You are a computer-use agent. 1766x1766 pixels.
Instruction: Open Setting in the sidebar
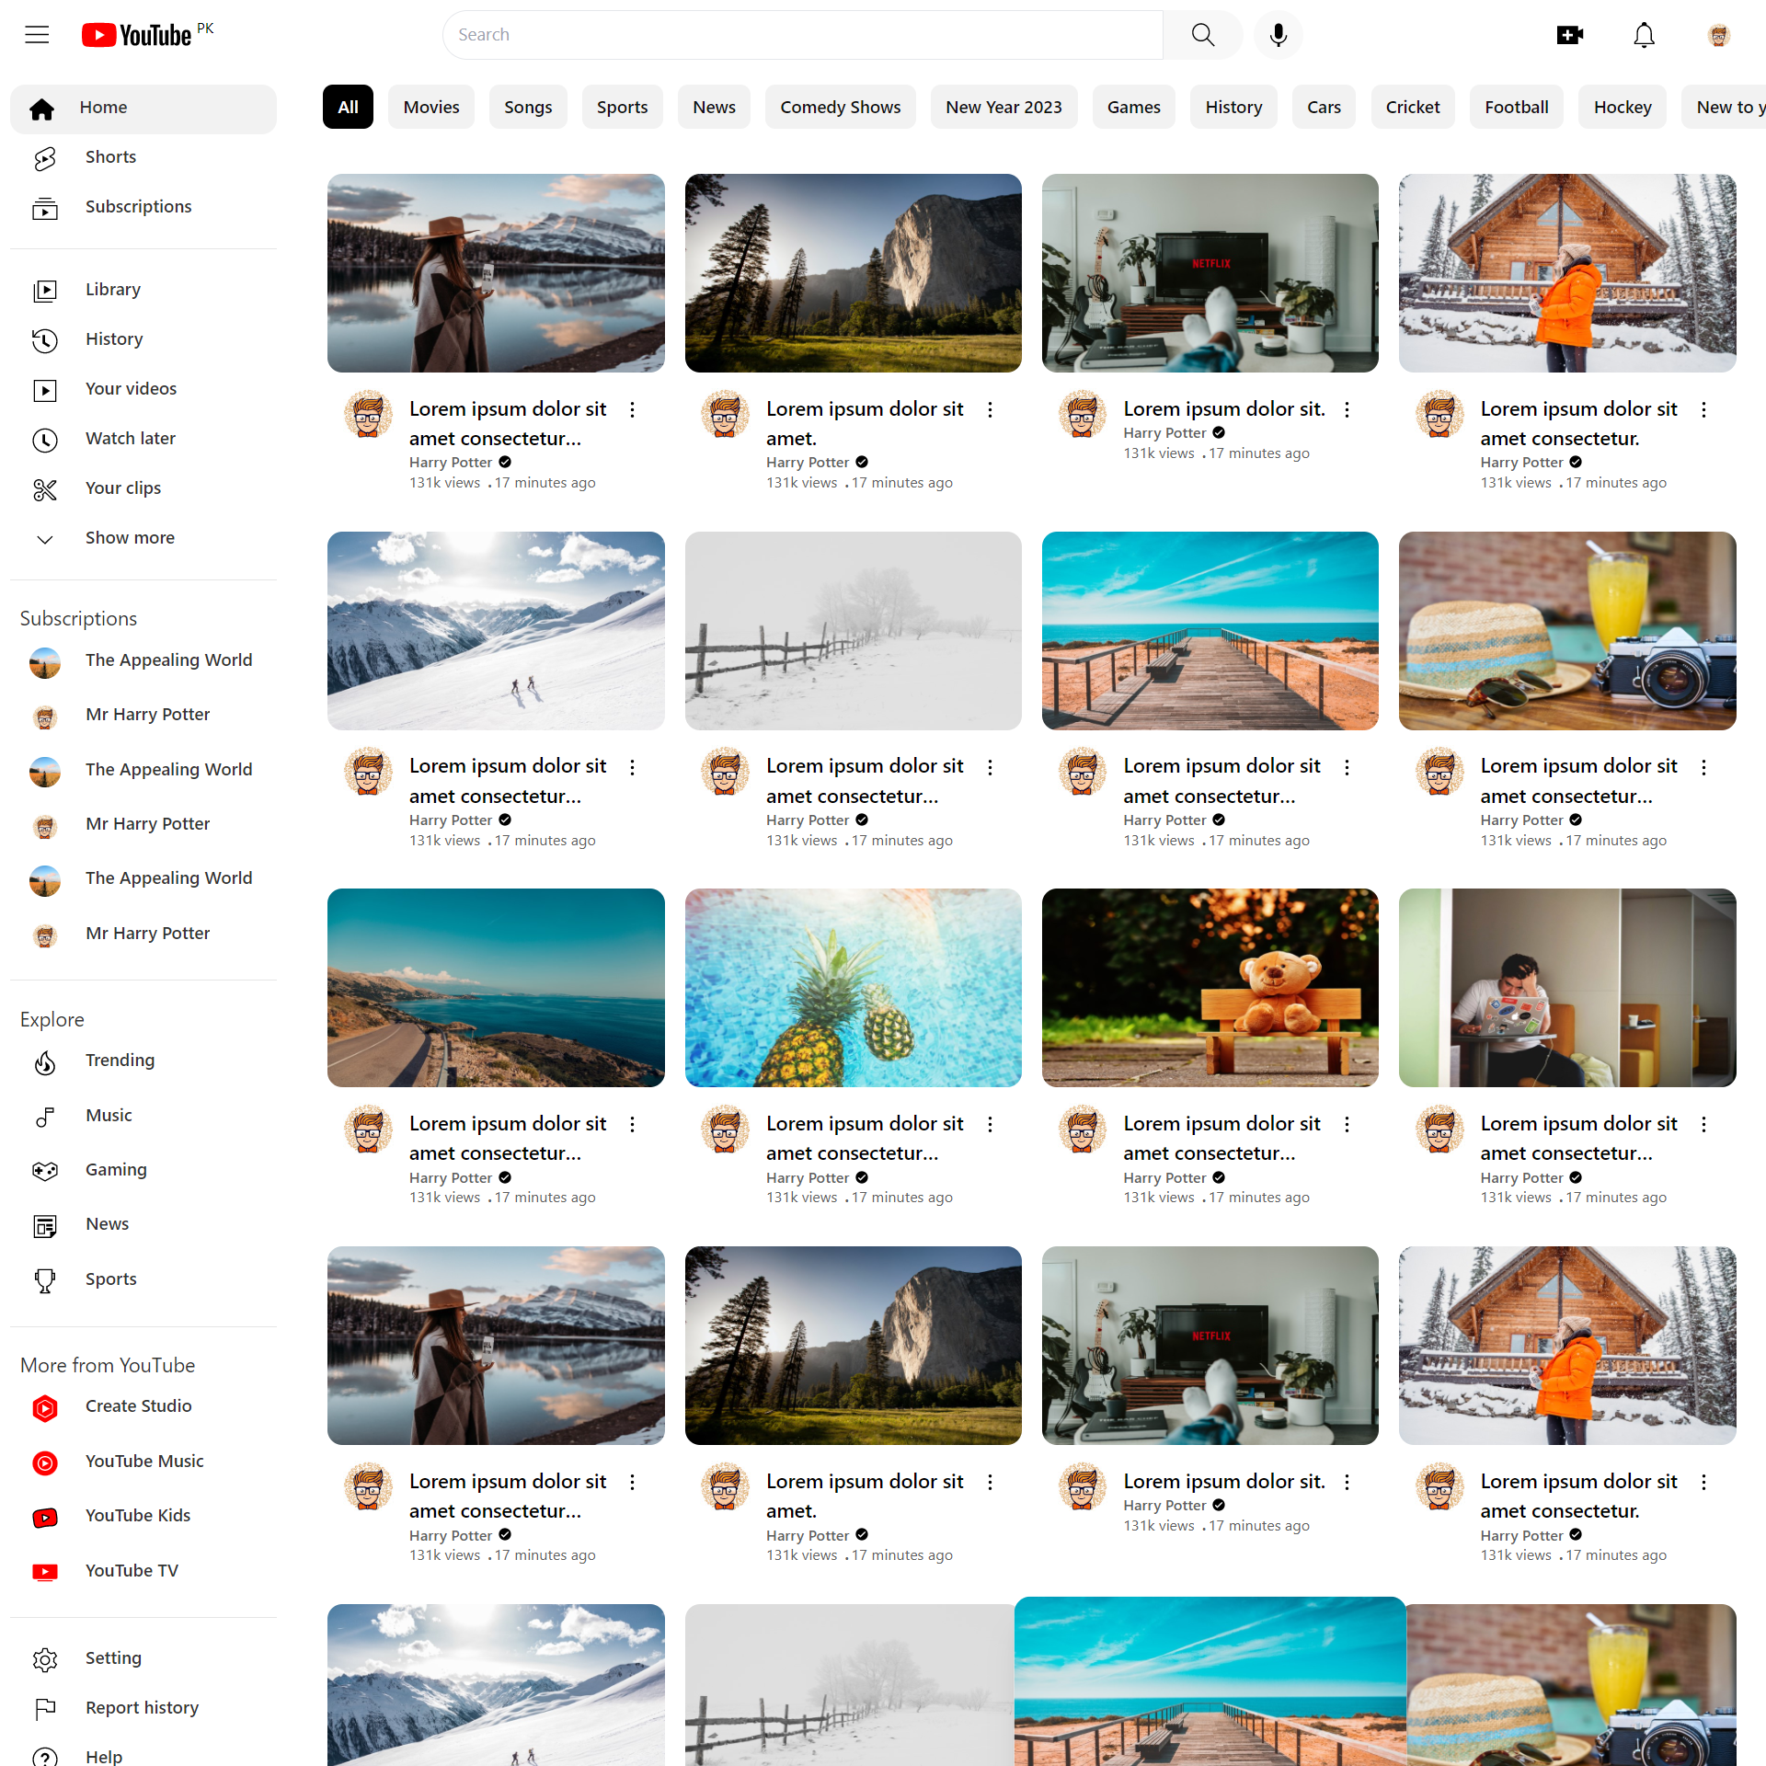click(x=113, y=1658)
